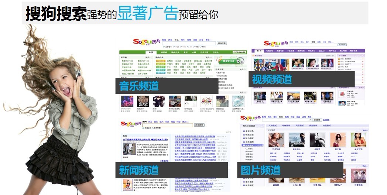
Task: Open the On And On album cover
Action: 127,101
